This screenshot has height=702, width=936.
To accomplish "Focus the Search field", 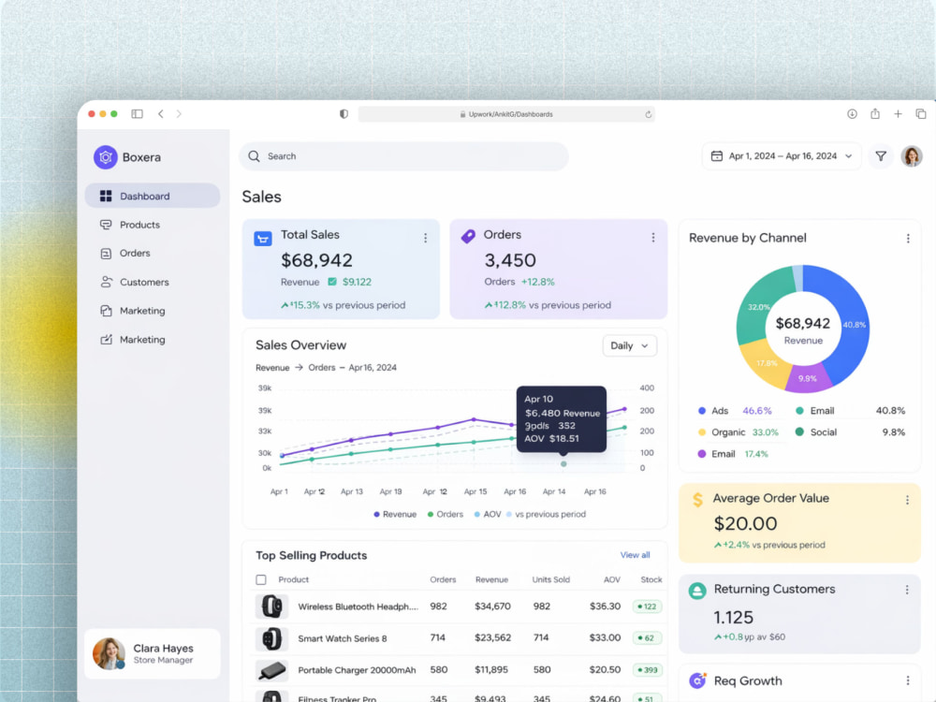I will tap(404, 156).
